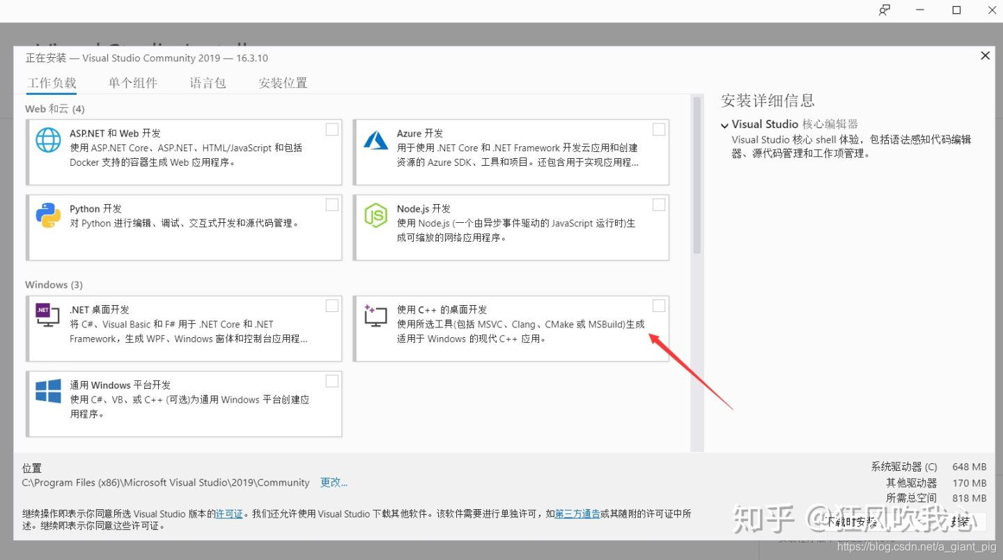The image size is (1003, 560).
Task: Click the .NET desktop development icon
Action: [48, 316]
